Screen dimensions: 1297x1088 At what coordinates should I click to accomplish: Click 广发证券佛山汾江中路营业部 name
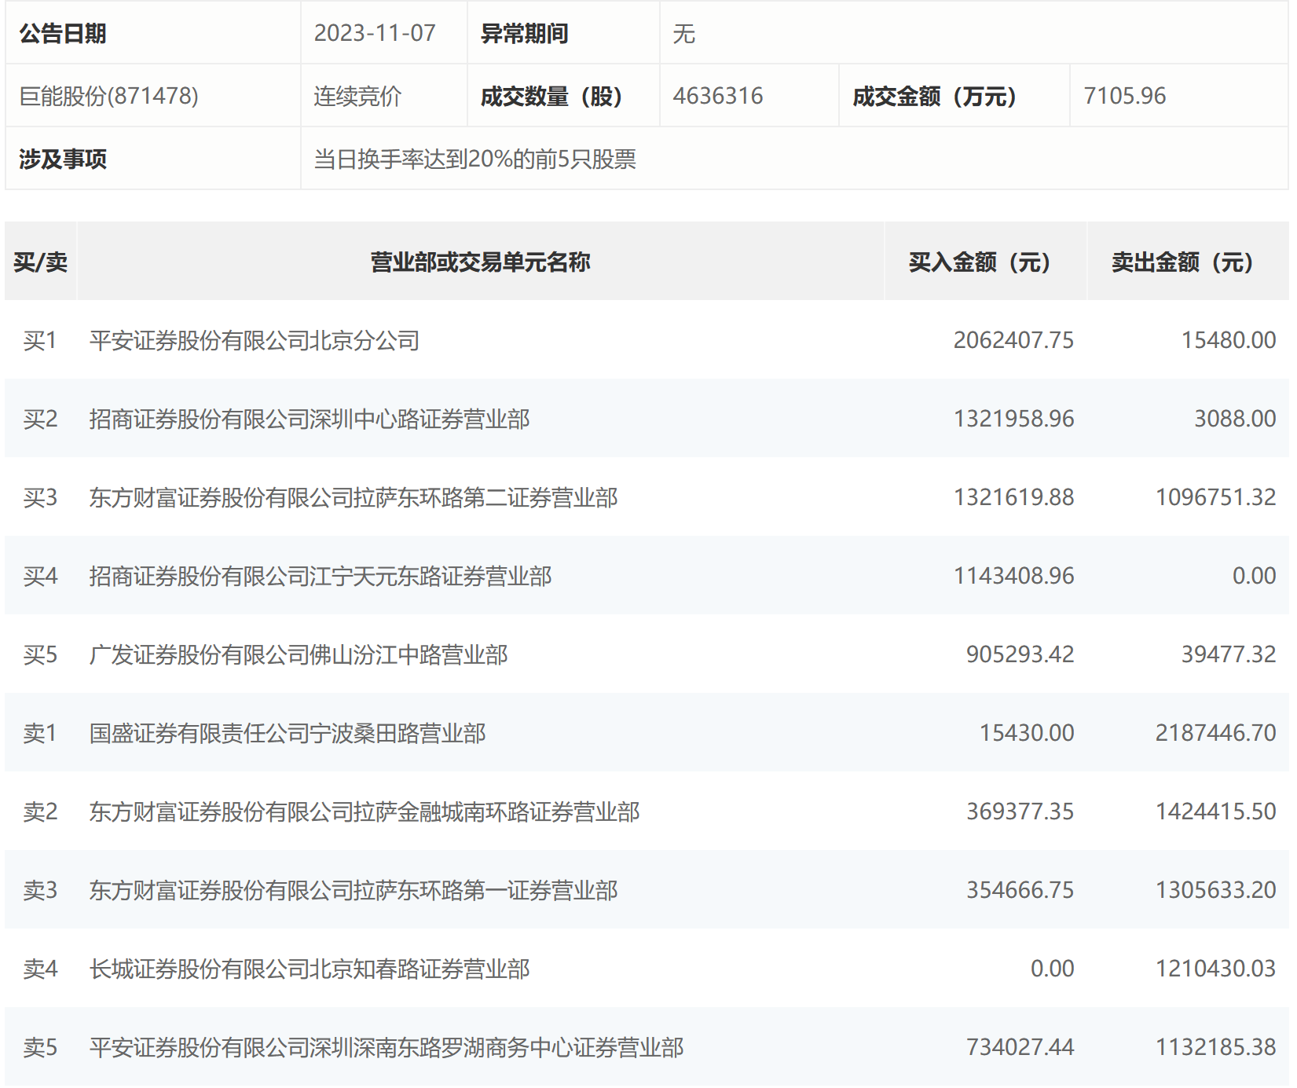point(299,654)
